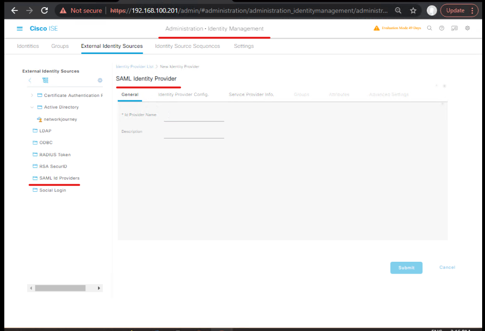Viewport: 485px width, 331px height.
Task: Click the disabled Groups sub-tab
Action: coord(302,95)
